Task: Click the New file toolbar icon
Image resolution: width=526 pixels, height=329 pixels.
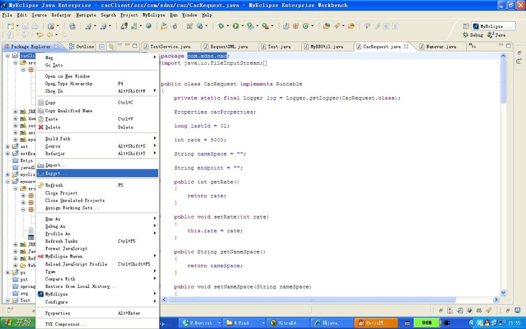Action: click(x=10, y=26)
